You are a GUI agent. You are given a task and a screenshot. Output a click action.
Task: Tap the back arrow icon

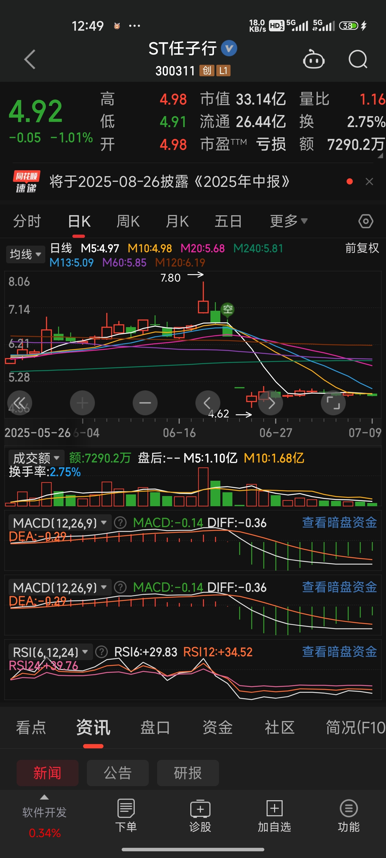30,59
